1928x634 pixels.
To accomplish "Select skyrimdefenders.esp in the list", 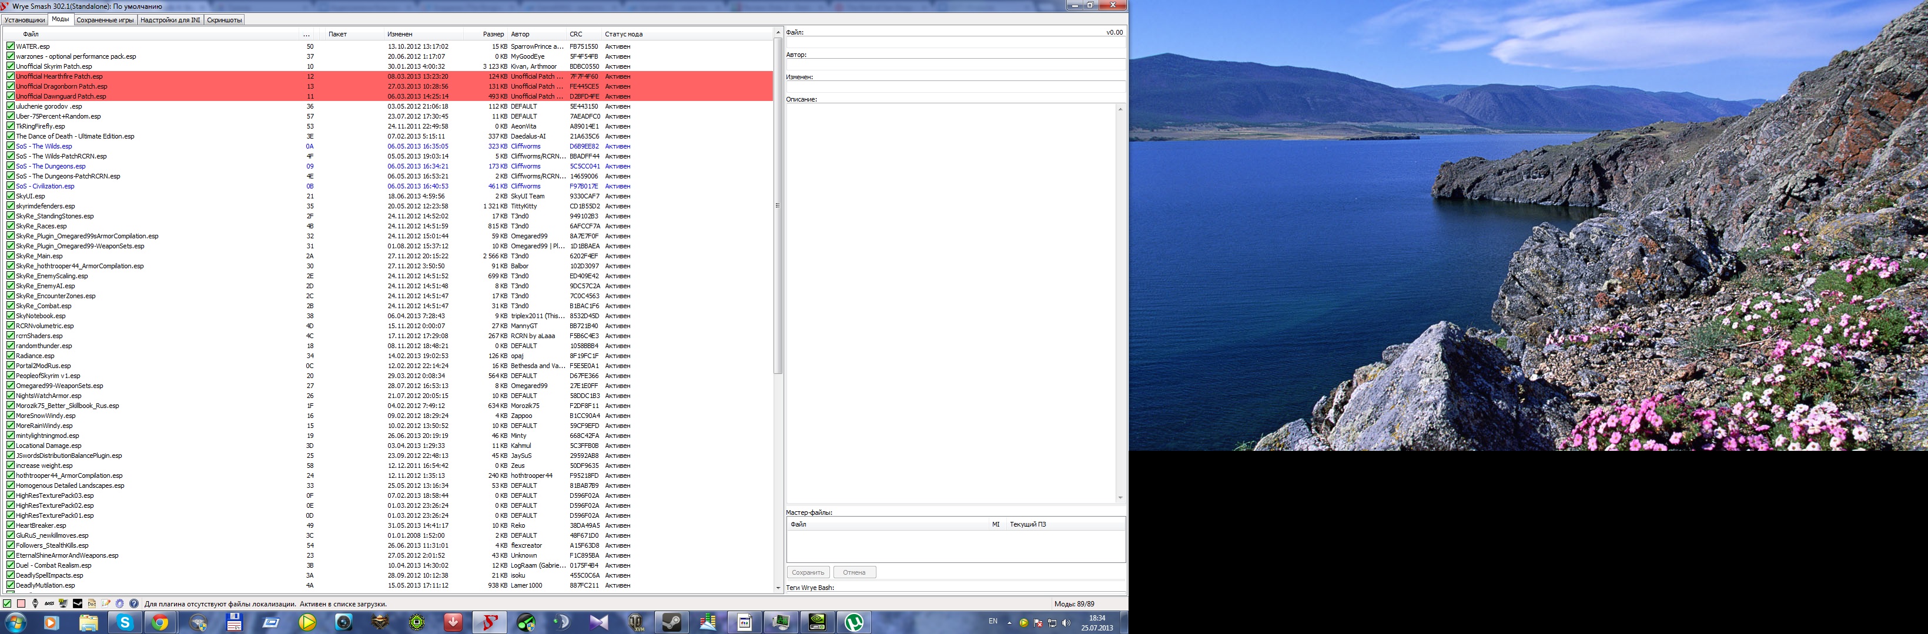I will tap(388, 205).
